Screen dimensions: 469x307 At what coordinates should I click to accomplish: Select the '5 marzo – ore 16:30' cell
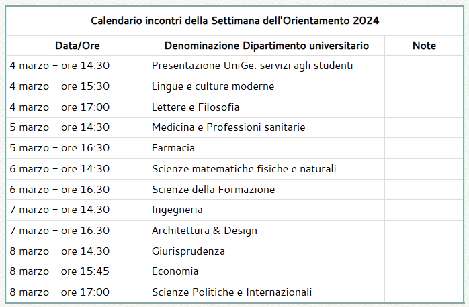(60, 148)
